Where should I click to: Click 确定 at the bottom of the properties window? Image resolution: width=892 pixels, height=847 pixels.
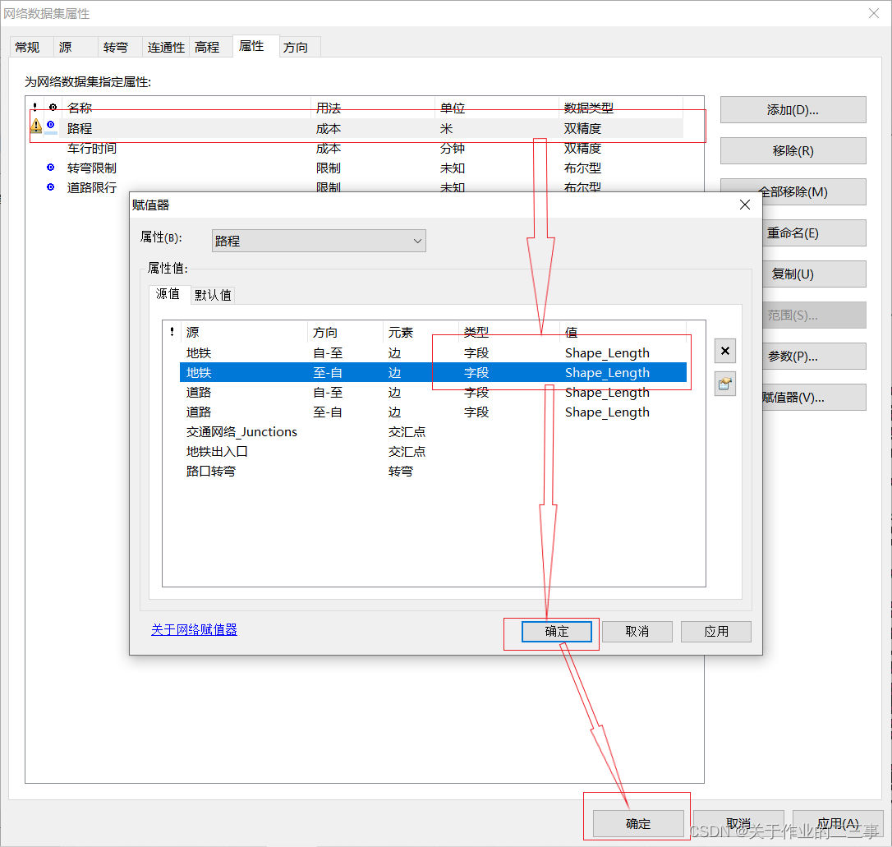tap(638, 824)
